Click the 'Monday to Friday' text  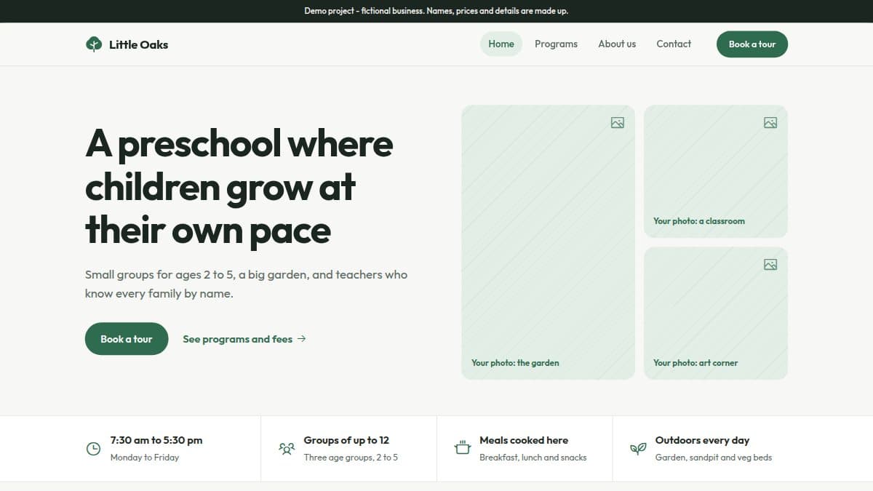tap(145, 458)
